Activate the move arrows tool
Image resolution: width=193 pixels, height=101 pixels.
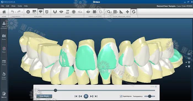click(x=127, y=12)
